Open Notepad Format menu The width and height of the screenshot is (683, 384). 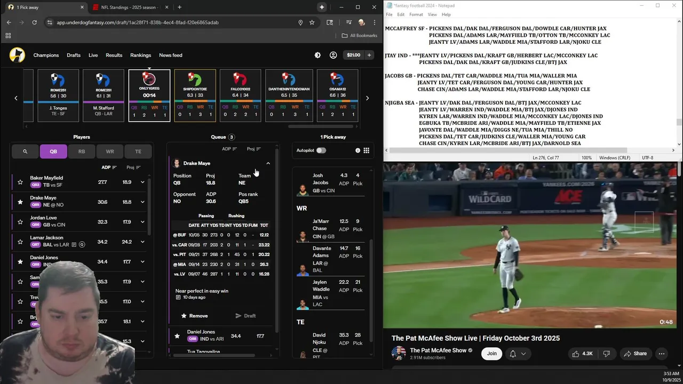tap(416, 14)
